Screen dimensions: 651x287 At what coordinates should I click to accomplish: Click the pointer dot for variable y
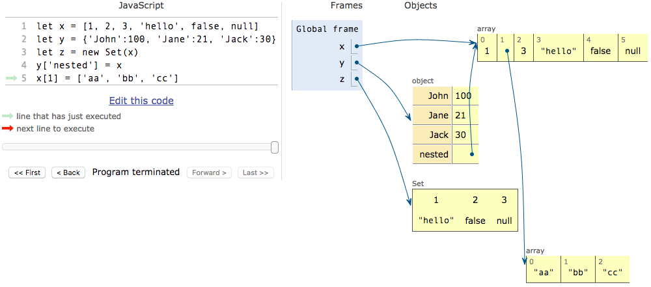tap(357, 63)
